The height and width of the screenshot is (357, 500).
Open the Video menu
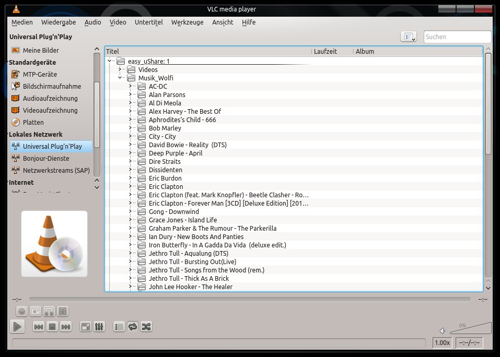pyautogui.click(x=118, y=22)
